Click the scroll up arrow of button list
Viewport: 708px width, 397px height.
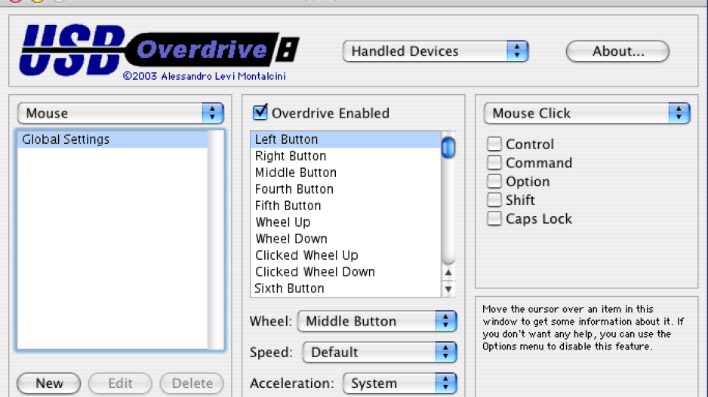[x=448, y=272]
